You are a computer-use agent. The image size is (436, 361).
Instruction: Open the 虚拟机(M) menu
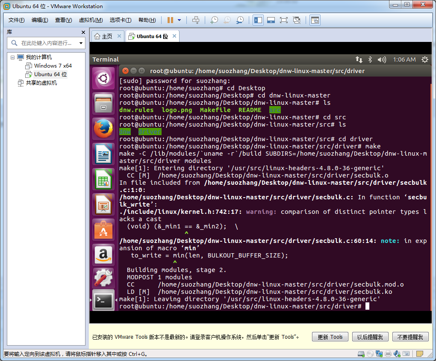click(91, 20)
